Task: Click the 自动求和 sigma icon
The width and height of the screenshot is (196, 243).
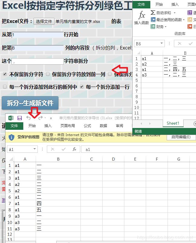Action: click(x=153, y=13)
